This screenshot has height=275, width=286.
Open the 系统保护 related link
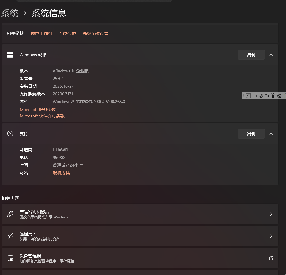[67, 34]
